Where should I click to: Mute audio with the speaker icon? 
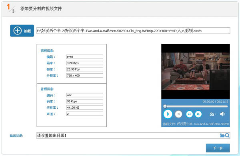coord(222,114)
